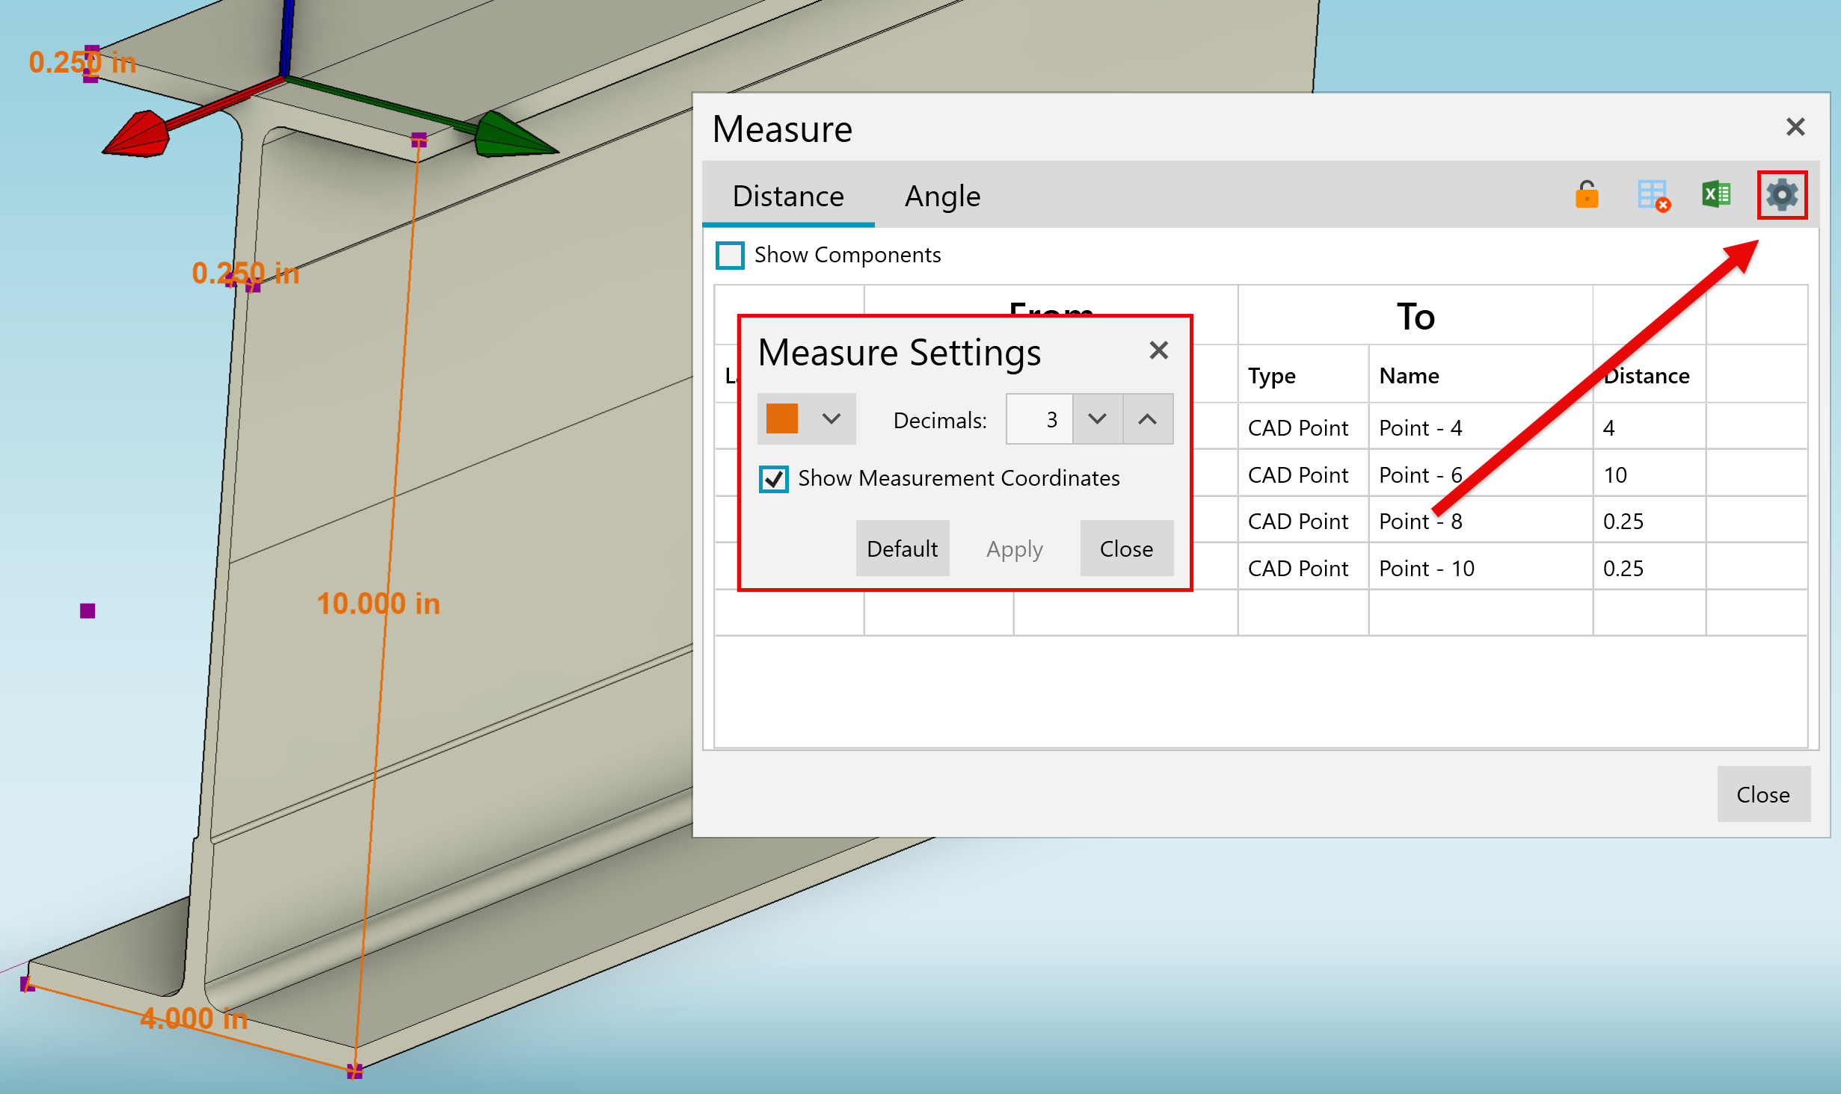Screen dimensions: 1841x1094
Task: Click the 4.000 in dimension label
Action: coord(194,1019)
